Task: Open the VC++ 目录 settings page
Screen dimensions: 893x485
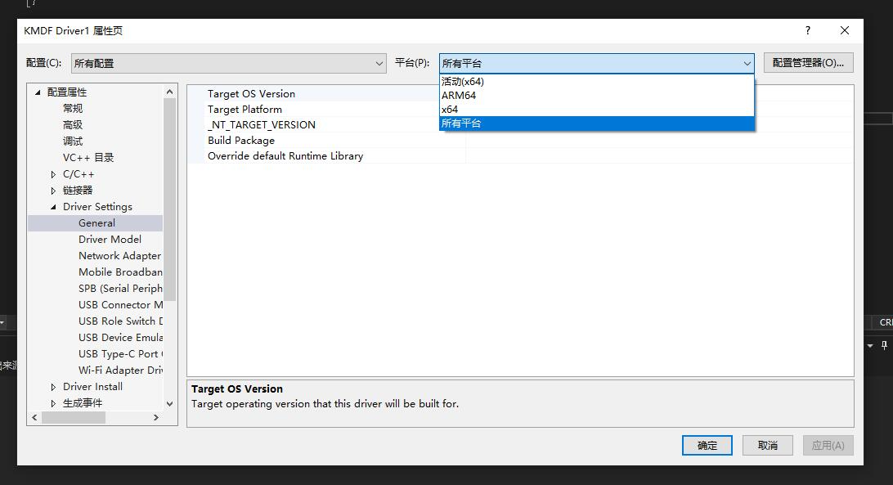Action: 88,158
